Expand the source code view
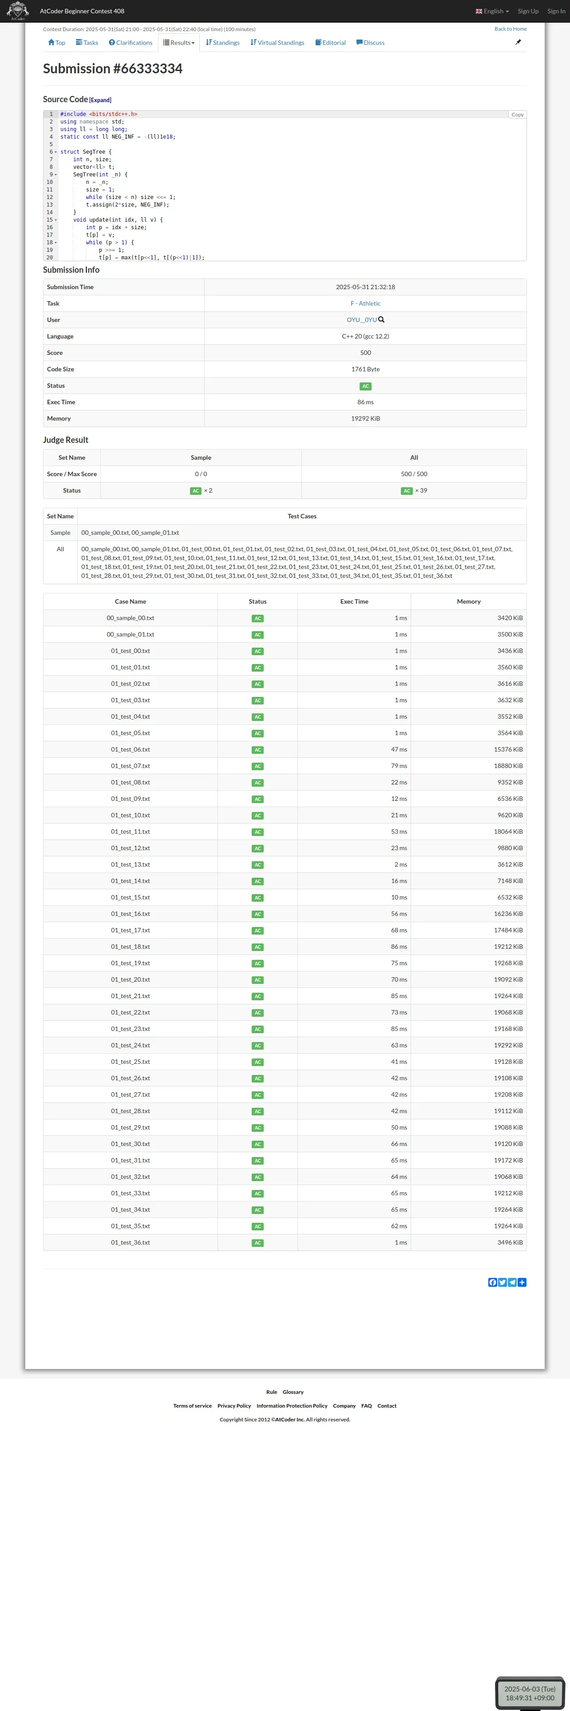 tap(100, 100)
